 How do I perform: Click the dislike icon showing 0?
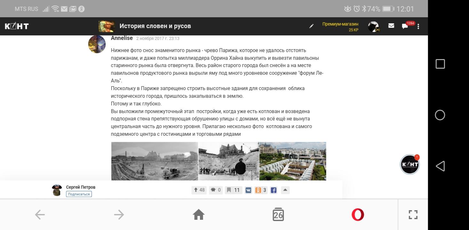[x=215, y=190]
